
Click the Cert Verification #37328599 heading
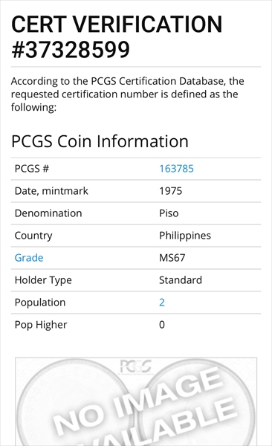(117, 37)
